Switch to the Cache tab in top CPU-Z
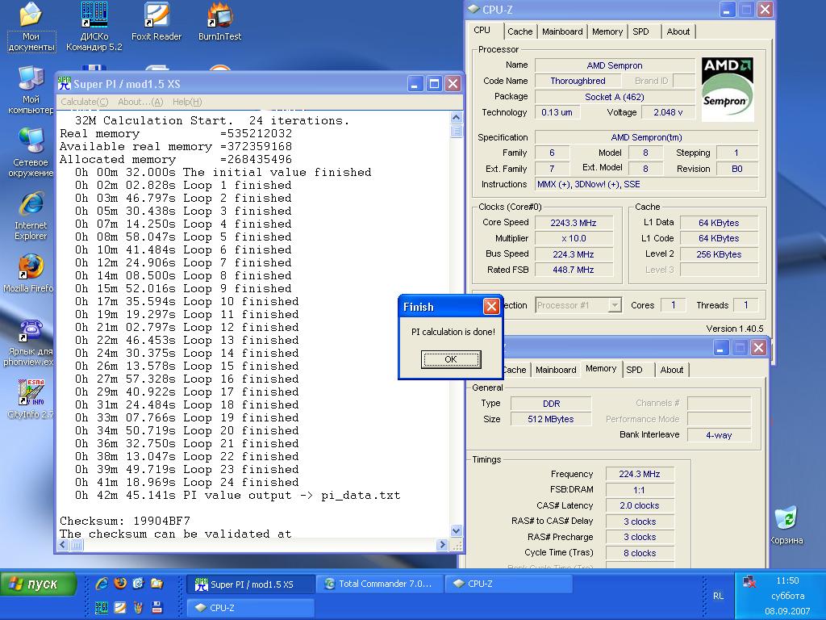Viewport: 826px width, 620px height. tap(520, 31)
